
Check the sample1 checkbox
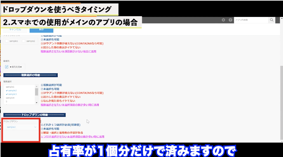pos(7,41)
